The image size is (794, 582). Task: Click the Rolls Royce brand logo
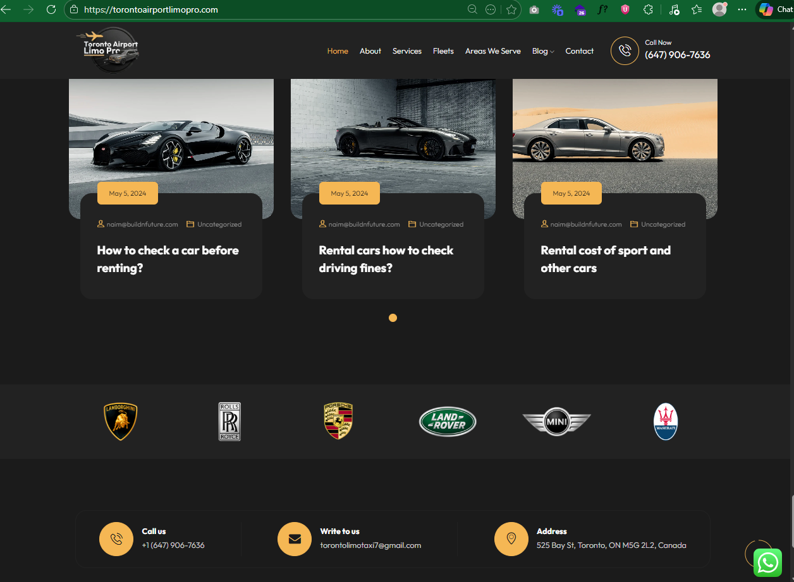(x=229, y=422)
